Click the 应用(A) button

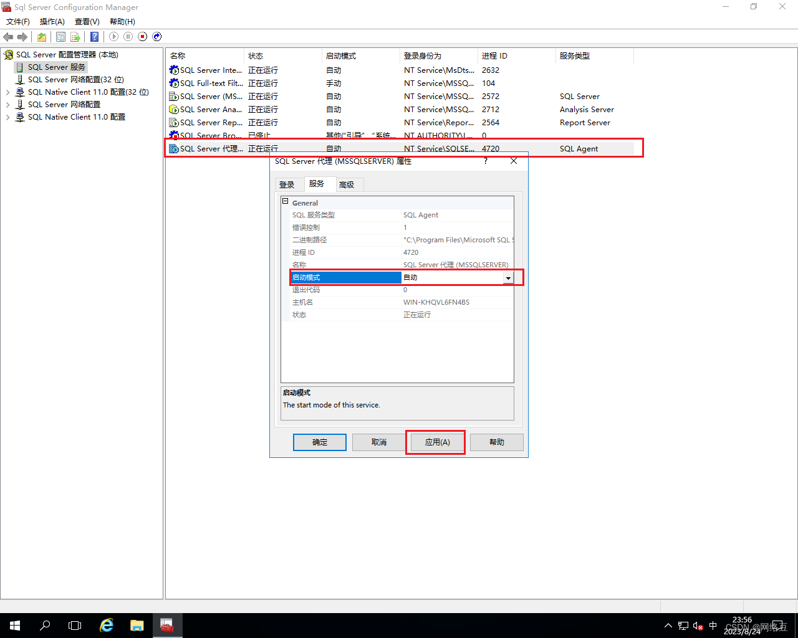click(438, 442)
